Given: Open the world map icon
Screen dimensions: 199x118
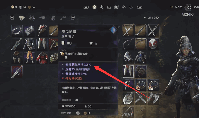Looking at the screenshot, I should point(116,7).
